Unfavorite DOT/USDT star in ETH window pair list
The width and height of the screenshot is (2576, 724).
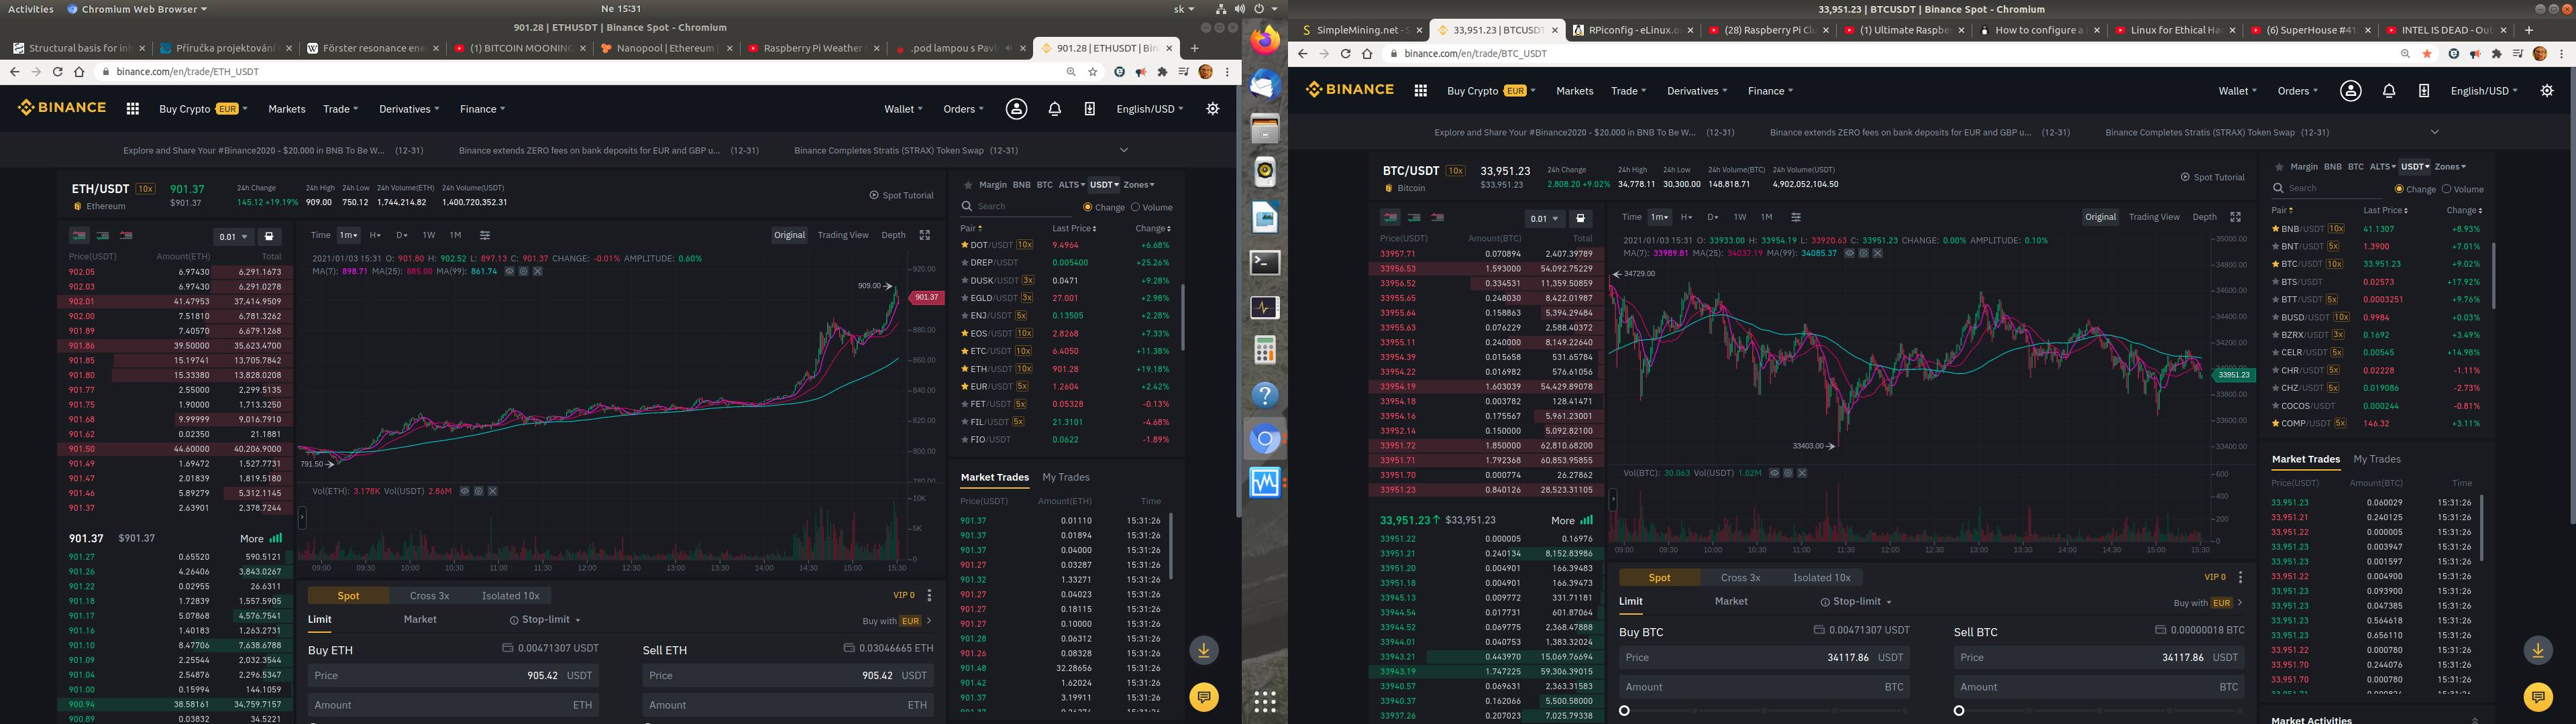[x=965, y=245]
